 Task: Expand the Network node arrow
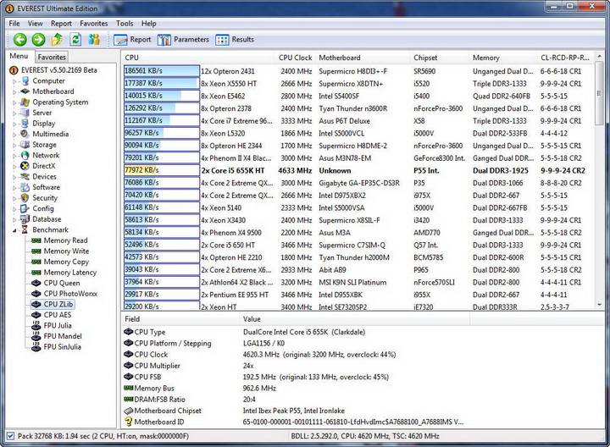(14, 156)
